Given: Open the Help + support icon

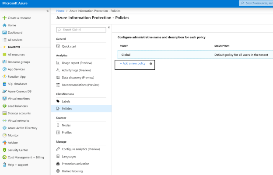Looking at the screenshot, I should tap(4, 165).
